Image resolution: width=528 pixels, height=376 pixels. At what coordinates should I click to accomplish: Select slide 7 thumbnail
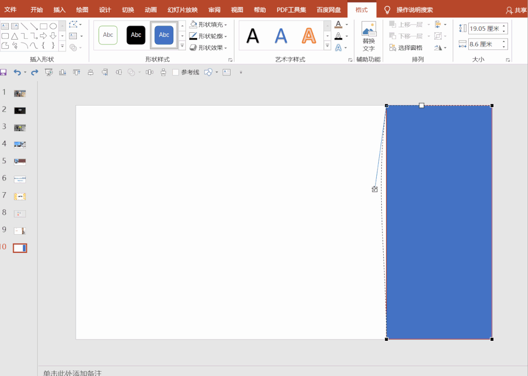20,197
